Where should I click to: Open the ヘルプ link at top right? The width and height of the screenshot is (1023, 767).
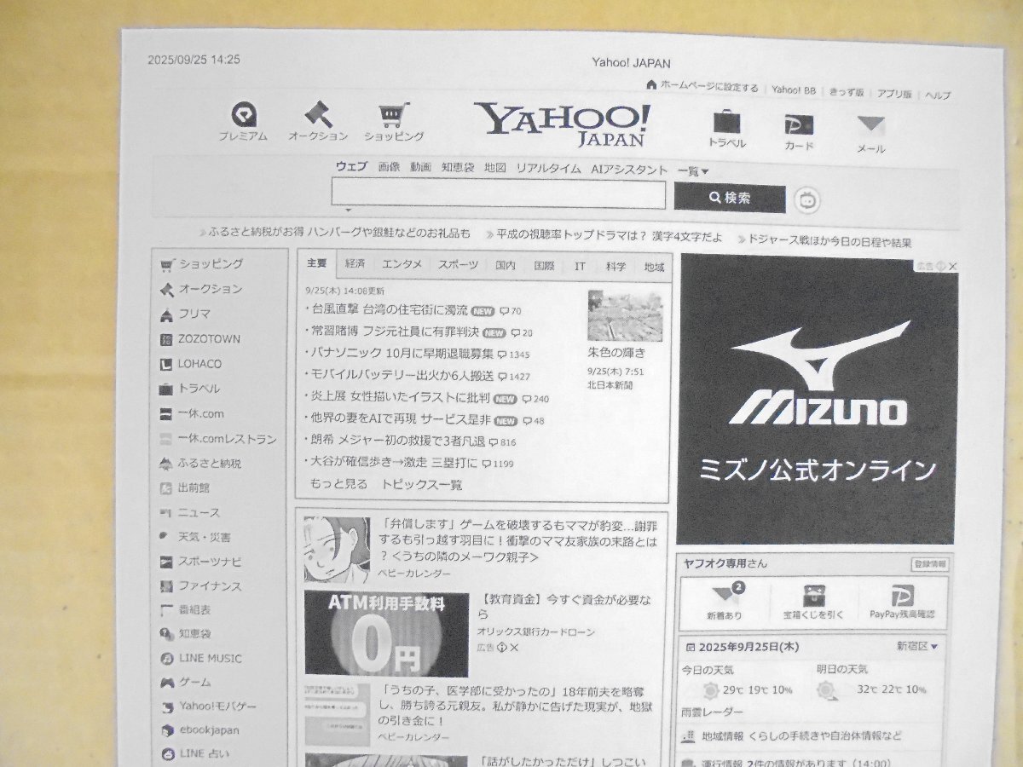coord(938,95)
